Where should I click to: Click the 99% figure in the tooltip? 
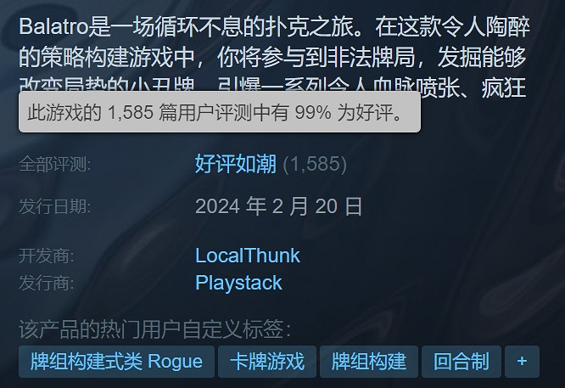[313, 113]
